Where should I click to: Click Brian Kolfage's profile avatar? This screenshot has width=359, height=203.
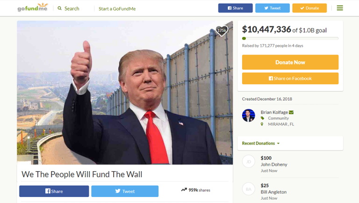[x=248, y=115]
